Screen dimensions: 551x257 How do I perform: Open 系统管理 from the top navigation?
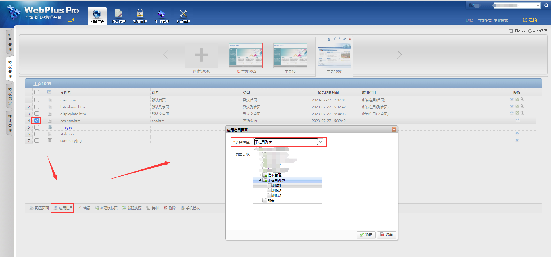pos(183,16)
